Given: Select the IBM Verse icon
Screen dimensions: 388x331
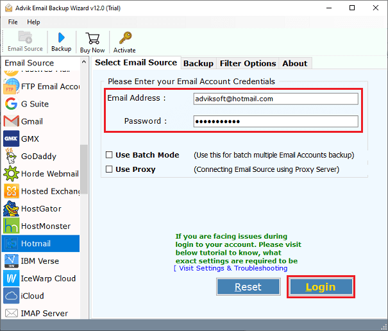Looking at the screenshot, I should click(12, 261).
